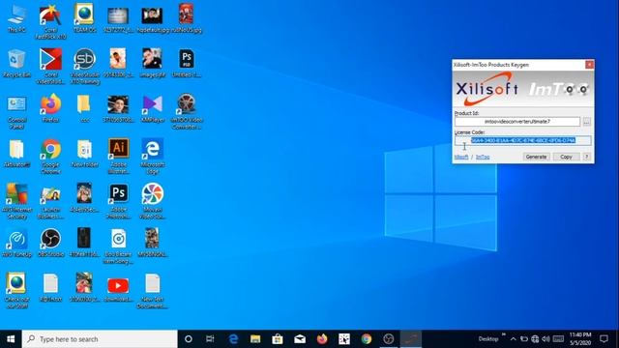This screenshot has height=348, width=619.
Task: Open OBS Studio taskbar icon
Action: [x=389, y=339]
